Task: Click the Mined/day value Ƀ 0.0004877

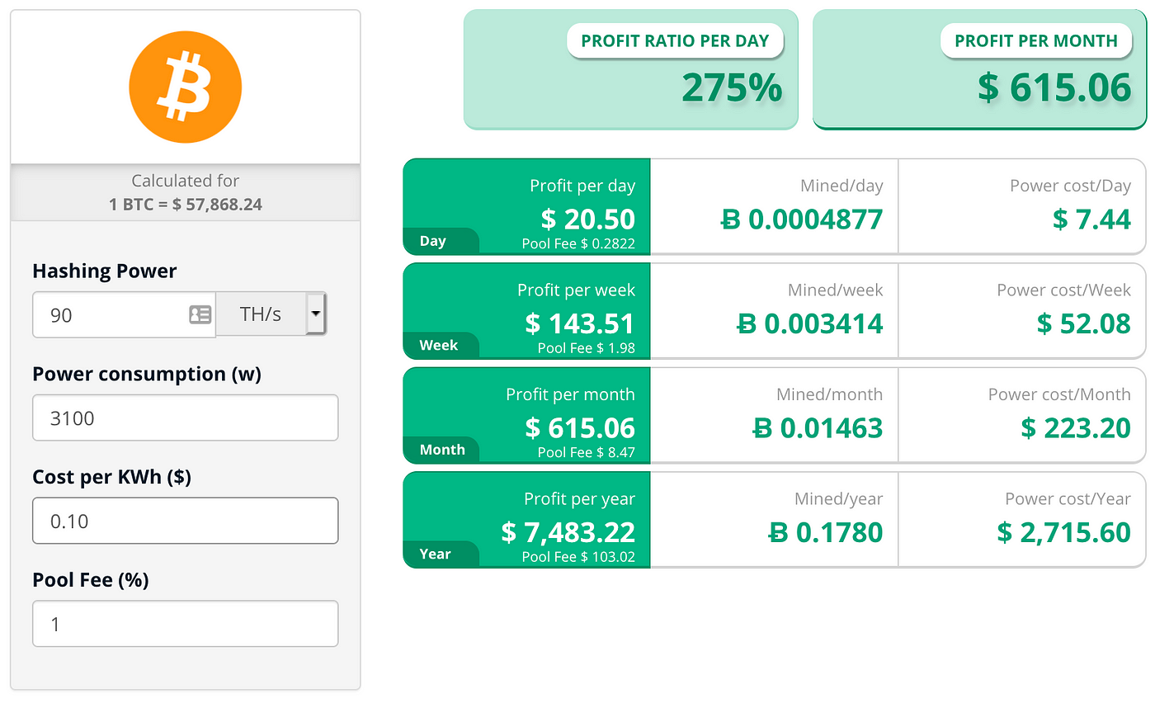Action: pyautogui.click(x=802, y=219)
